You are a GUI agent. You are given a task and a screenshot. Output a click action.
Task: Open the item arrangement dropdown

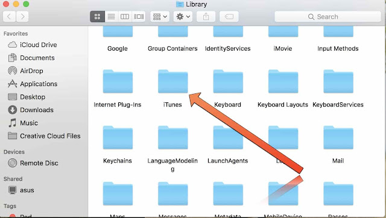[x=160, y=17]
